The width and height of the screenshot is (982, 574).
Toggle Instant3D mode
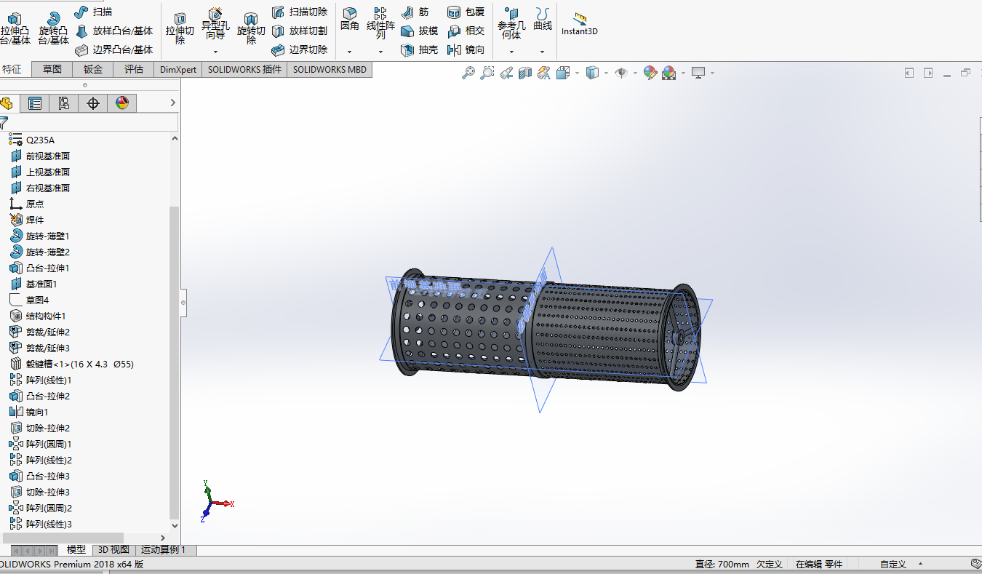click(x=579, y=23)
